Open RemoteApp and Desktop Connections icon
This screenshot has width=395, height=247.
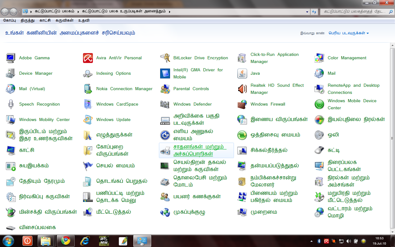[319, 89]
